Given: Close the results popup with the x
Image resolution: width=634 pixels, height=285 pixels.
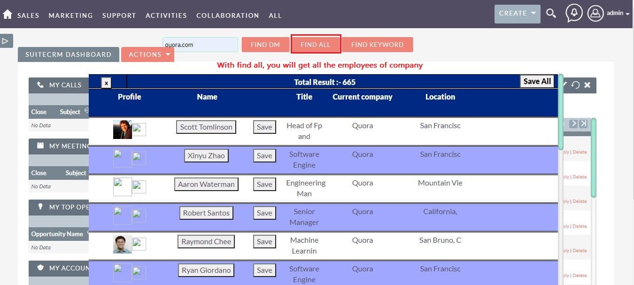Looking at the screenshot, I should pos(107,83).
